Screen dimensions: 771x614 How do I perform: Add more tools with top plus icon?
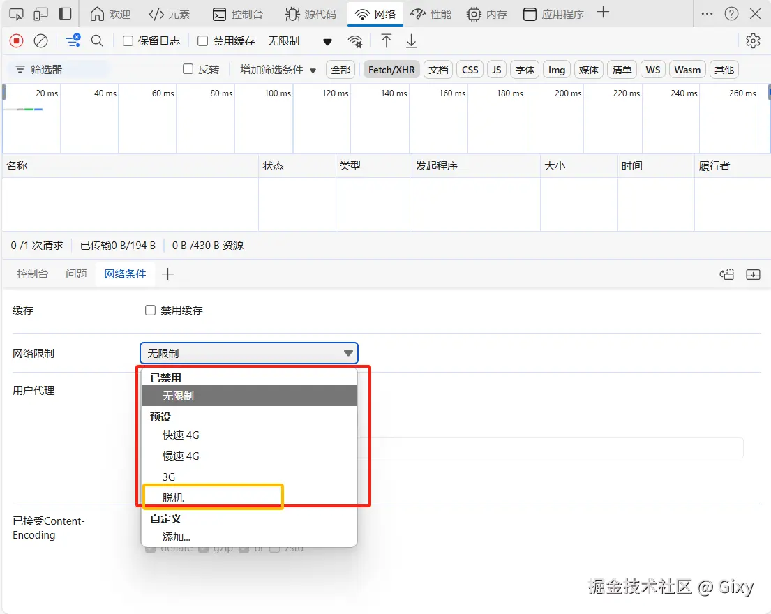603,13
